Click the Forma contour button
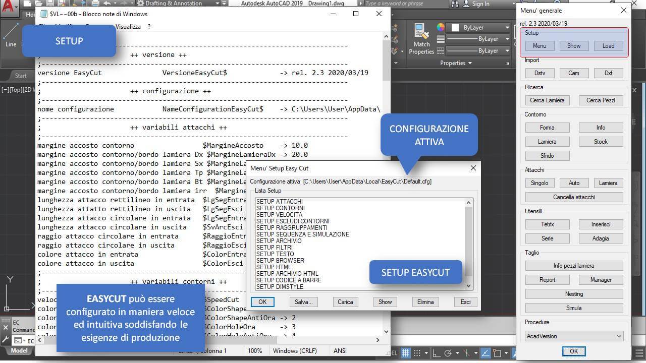Viewport: 646px width, 363px height. (547, 128)
